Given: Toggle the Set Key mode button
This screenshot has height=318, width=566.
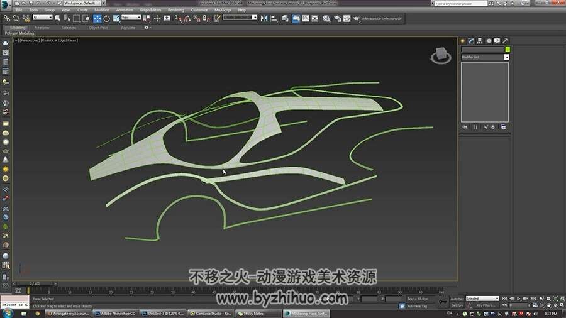Looking at the screenshot, I should click(x=457, y=305).
